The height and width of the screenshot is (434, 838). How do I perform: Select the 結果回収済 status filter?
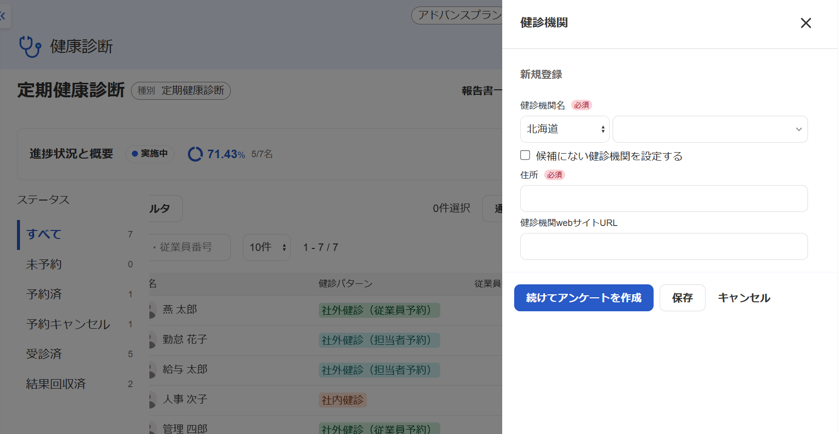point(80,384)
